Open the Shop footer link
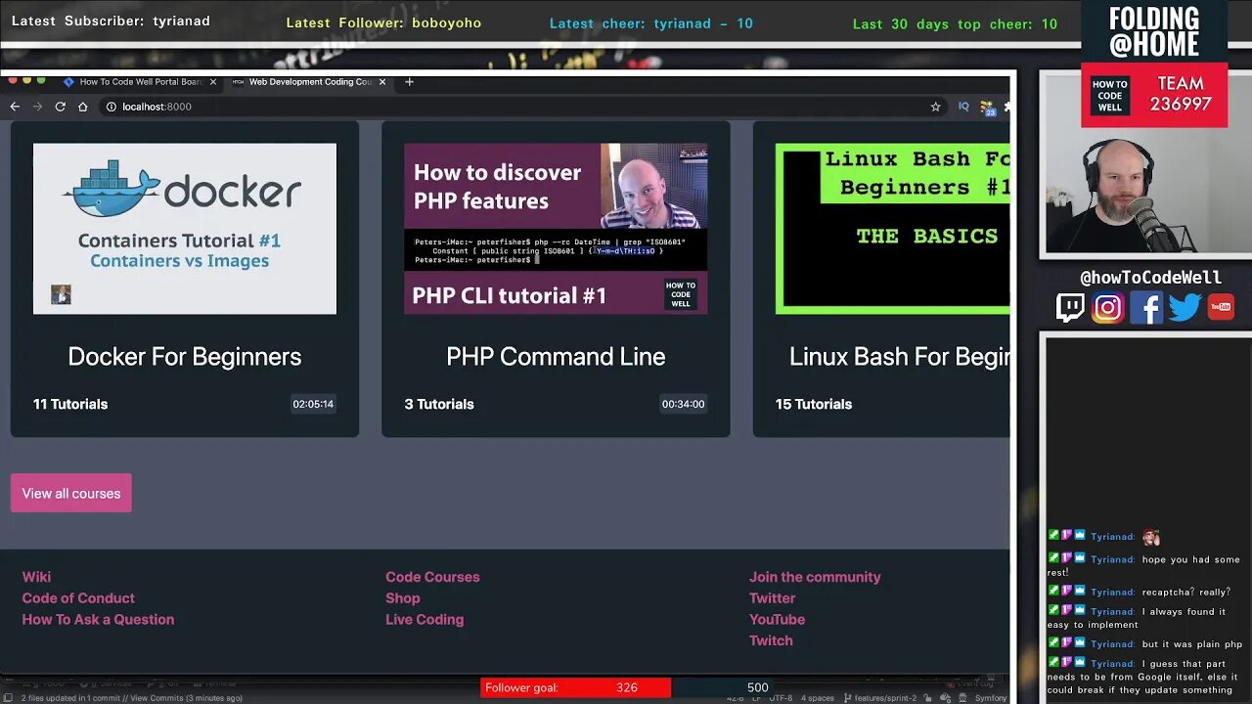 pos(403,598)
